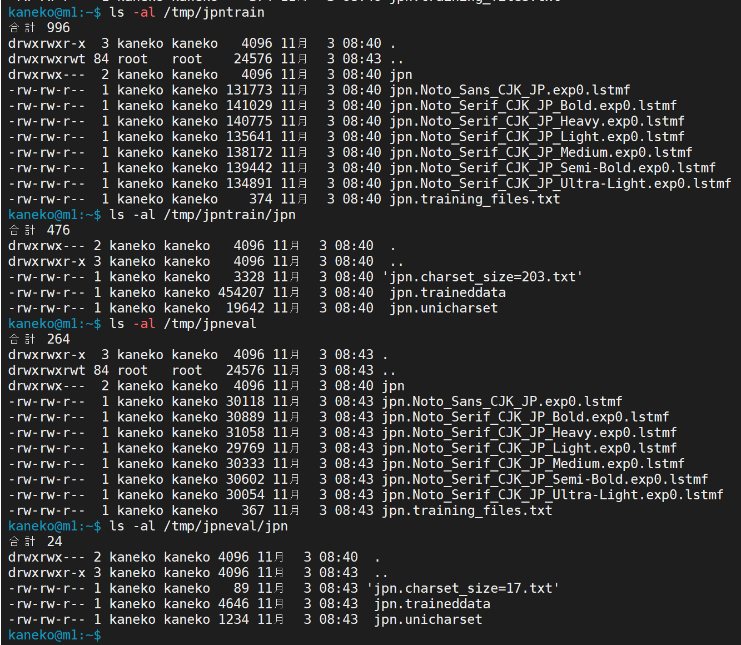Select jpn.Noto_Serif_CJK_JP_Medium.exp0.lstmf sized 30333
The width and height of the screenshot is (741, 645).
(533, 464)
